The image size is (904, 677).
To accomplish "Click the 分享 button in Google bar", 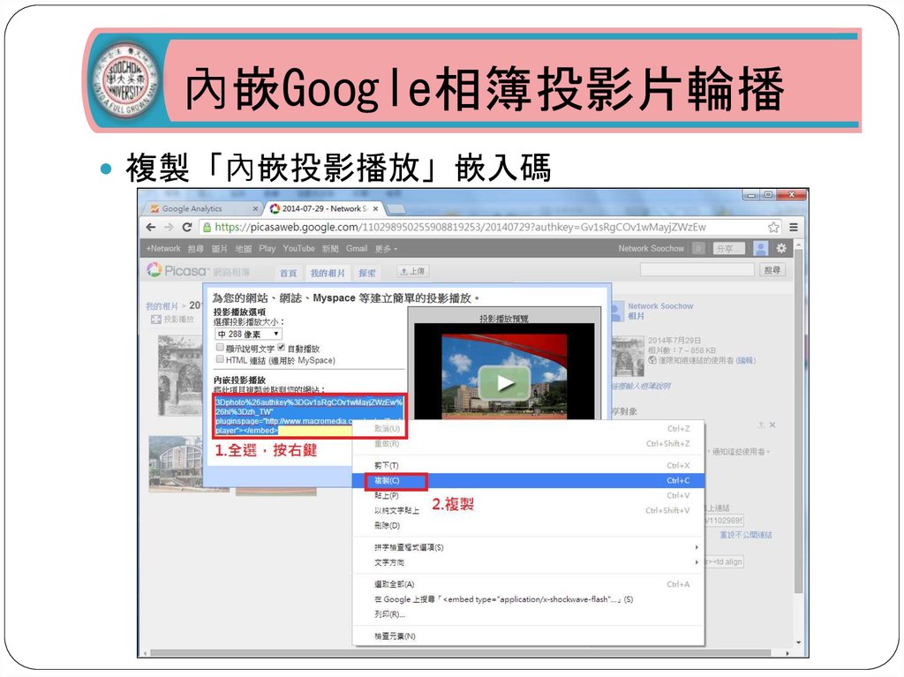I will [x=728, y=249].
